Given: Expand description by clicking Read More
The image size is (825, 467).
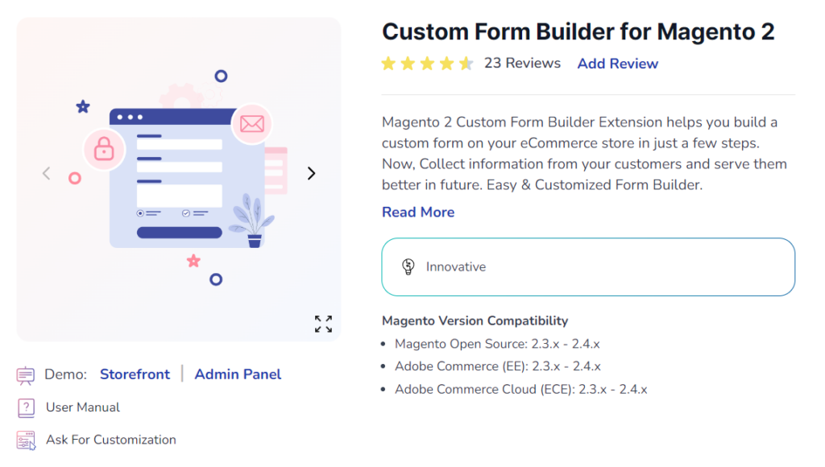Looking at the screenshot, I should (x=417, y=212).
